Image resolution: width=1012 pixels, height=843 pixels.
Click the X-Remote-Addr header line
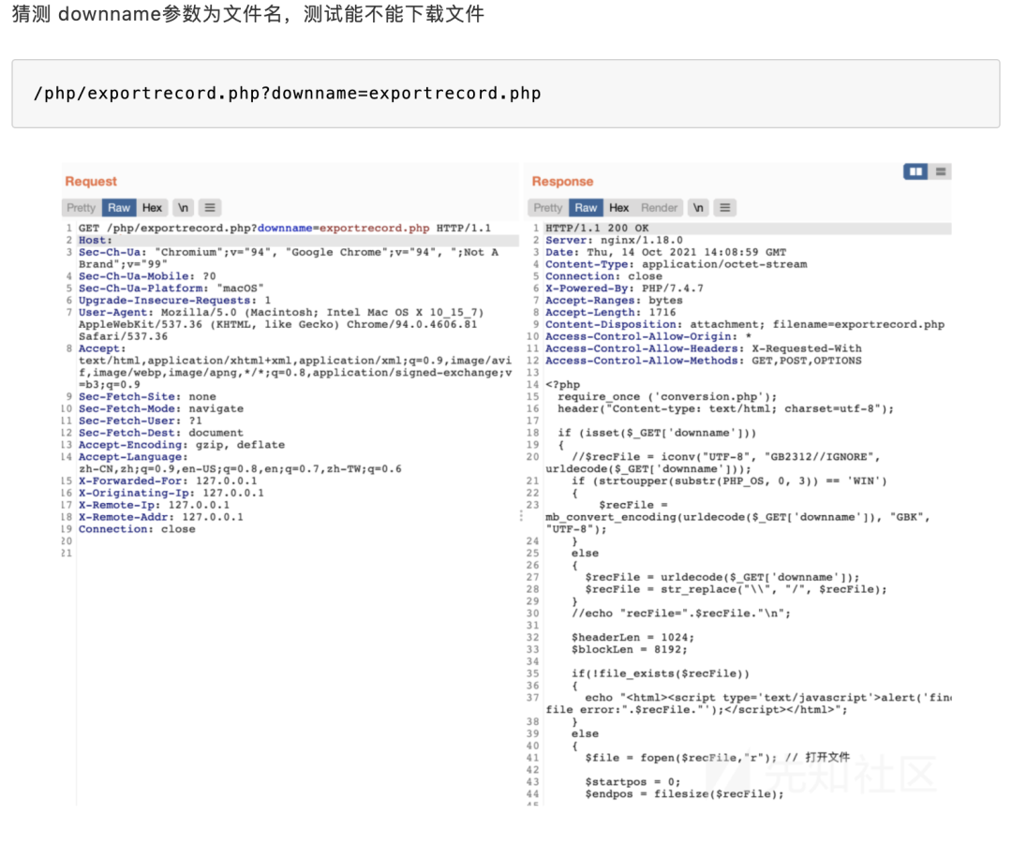click(161, 517)
